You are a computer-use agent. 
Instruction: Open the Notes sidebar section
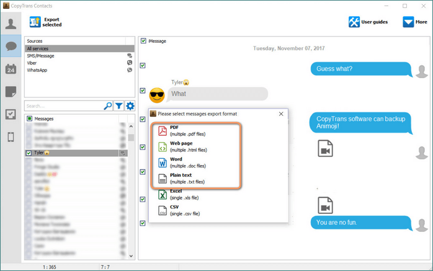pyautogui.click(x=11, y=92)
